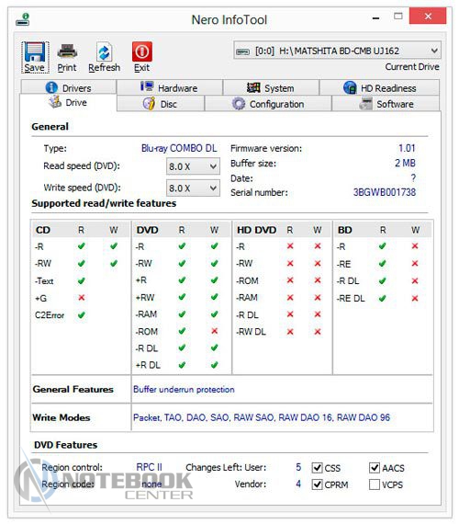Click the Refresh icon in toolbar
459x524 pixels.
[x=104, y=51]
